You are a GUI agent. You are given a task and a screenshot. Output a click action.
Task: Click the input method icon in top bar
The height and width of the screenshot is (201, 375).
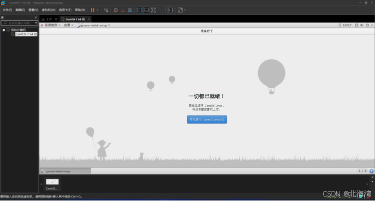click(340, 25)
